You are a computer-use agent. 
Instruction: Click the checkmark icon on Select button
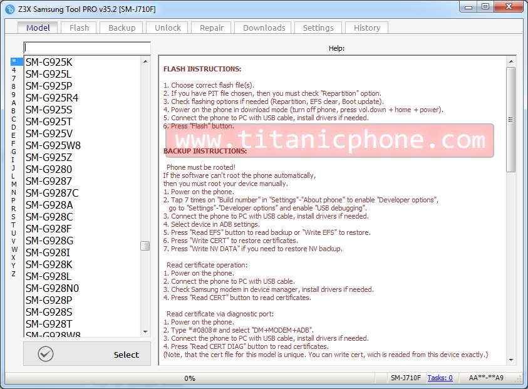[46, 354]
